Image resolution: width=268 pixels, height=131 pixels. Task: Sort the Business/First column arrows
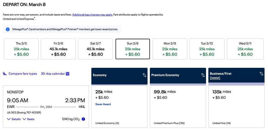point(261,74)
